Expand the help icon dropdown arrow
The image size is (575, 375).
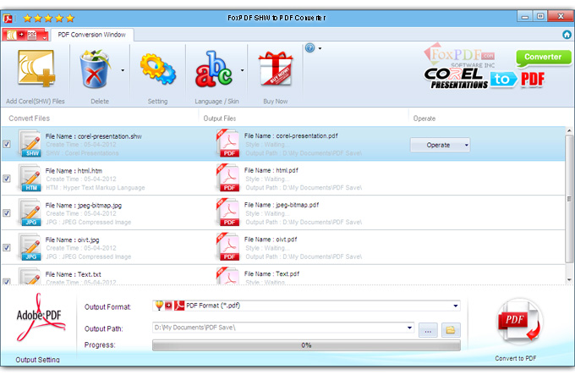(x=320, y=48)
